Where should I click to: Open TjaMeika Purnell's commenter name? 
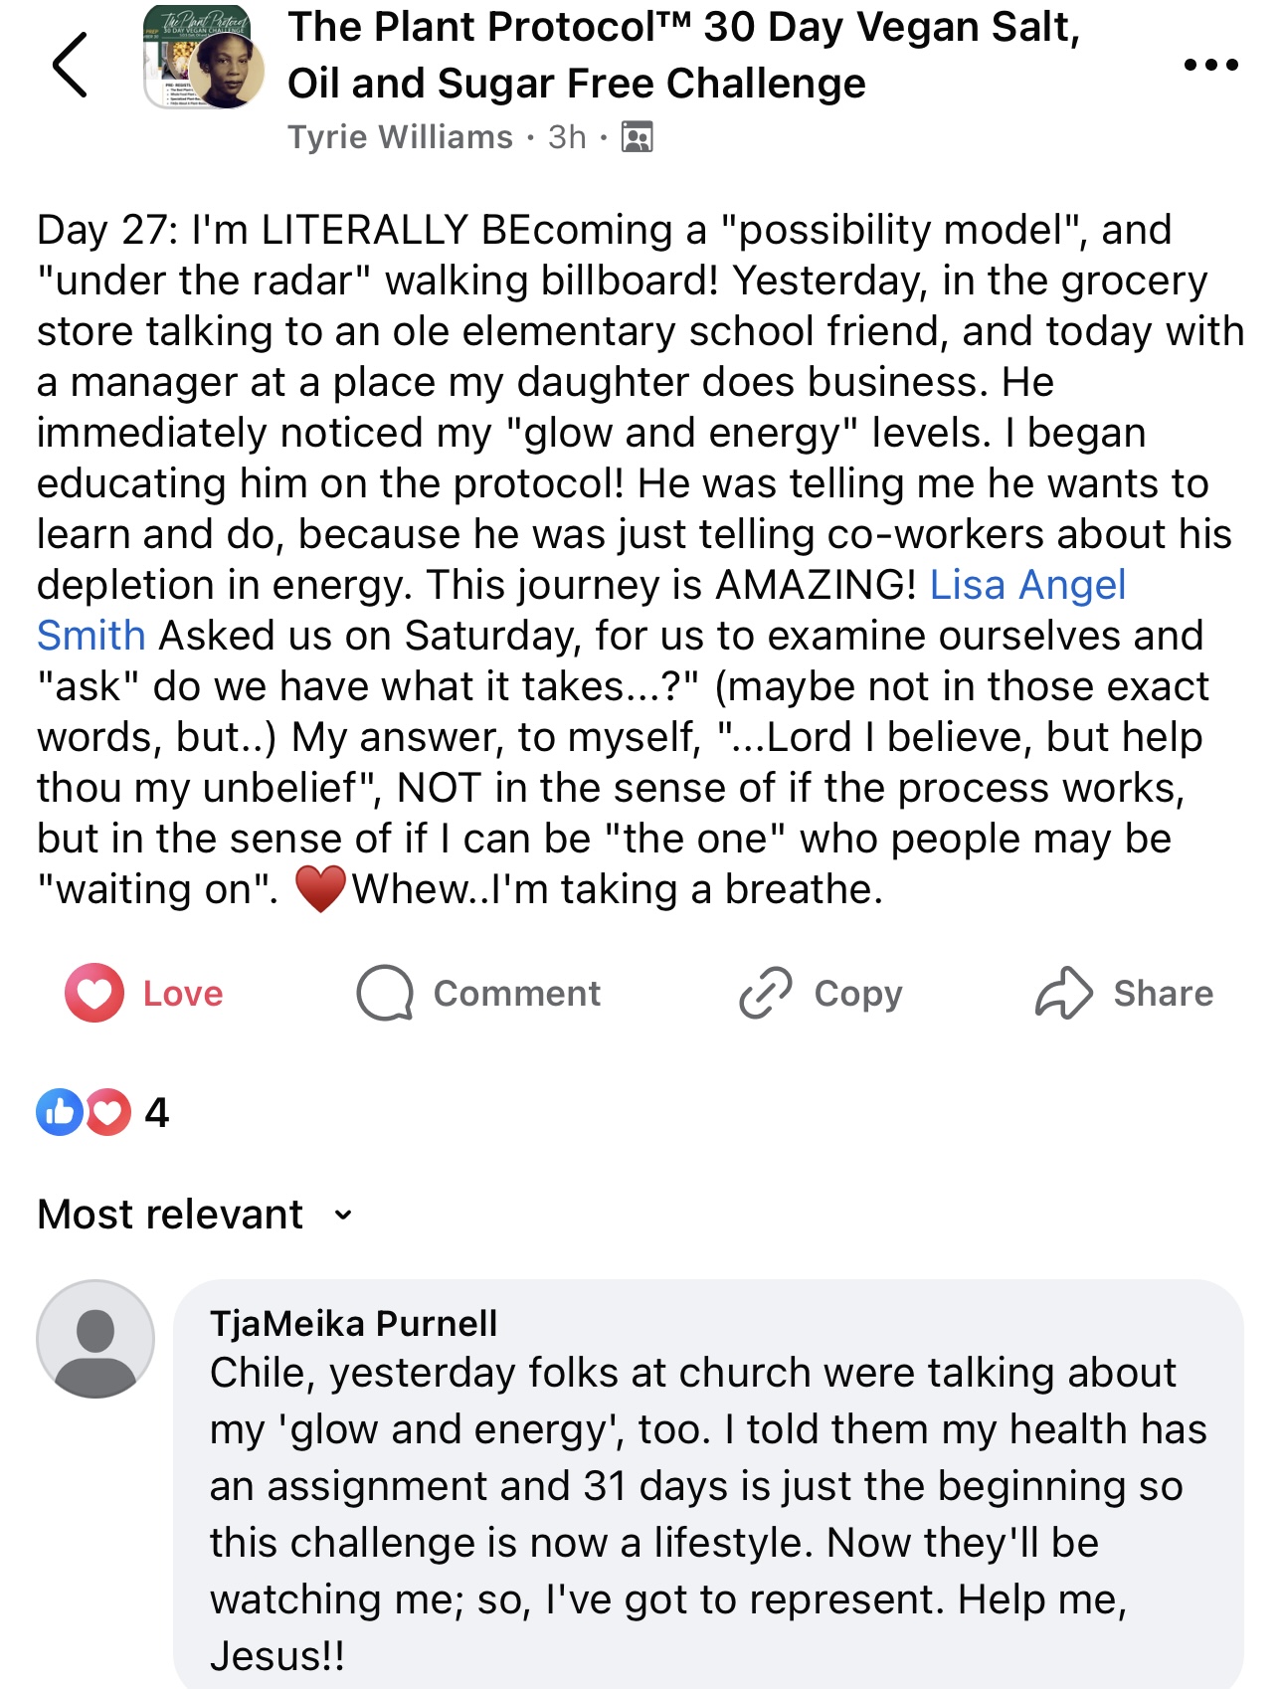[353, 1324]
